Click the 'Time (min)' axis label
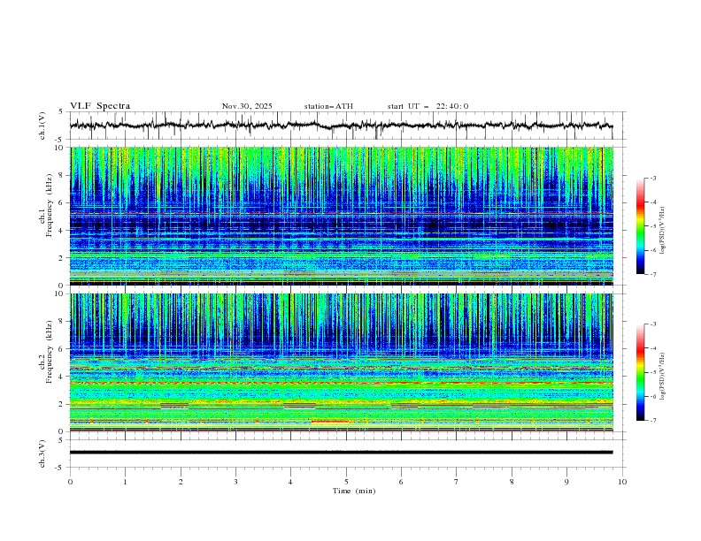701x541 pixels. click(x=354, y=491)
